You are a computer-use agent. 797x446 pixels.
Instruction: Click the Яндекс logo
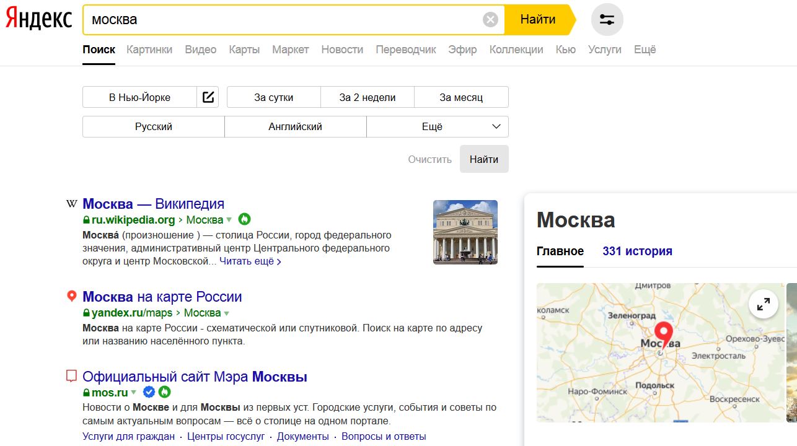point(39,19)
